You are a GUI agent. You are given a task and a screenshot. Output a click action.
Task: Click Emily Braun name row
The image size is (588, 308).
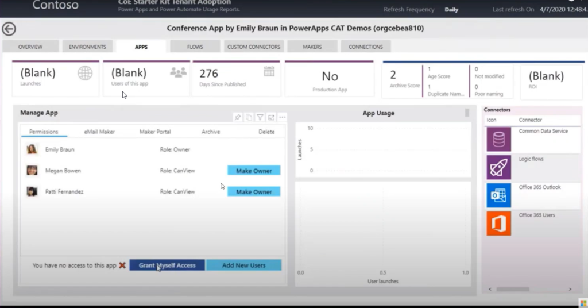[x=60, y=149]
